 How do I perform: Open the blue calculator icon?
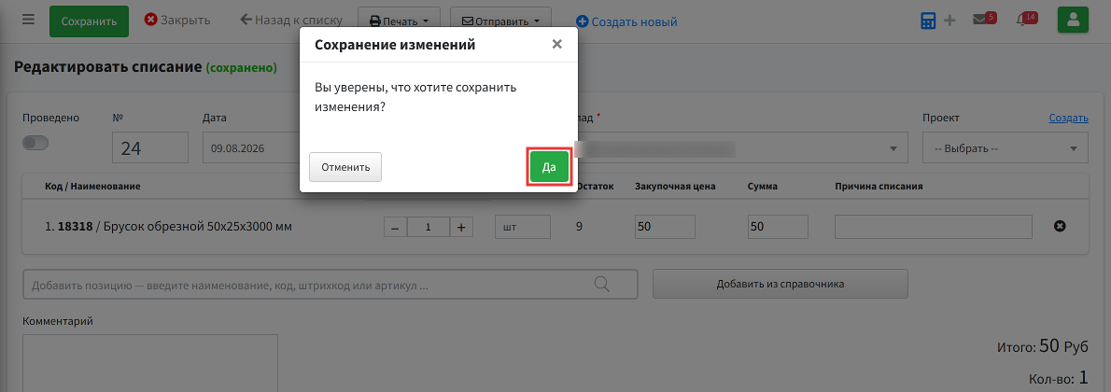[x=928, y=21]
